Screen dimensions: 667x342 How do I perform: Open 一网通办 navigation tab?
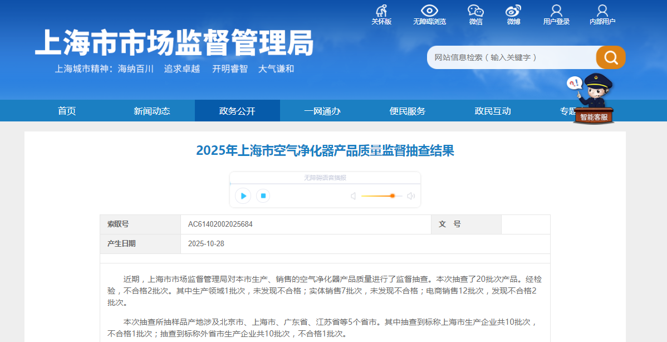tap(322, 111)
